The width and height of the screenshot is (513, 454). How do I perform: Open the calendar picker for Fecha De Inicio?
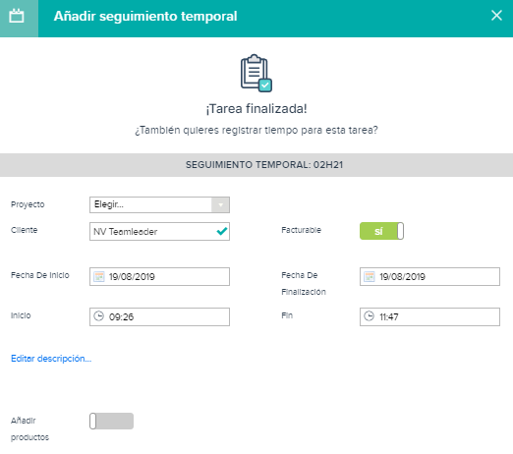(x=99, y=277)
